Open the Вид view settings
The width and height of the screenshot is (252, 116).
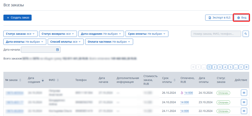click(241, 18)
